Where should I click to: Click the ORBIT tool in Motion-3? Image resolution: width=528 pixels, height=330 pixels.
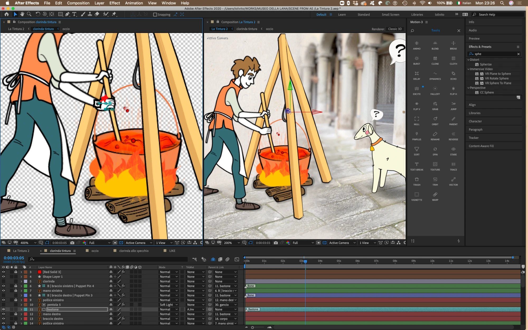click(435, 121)
